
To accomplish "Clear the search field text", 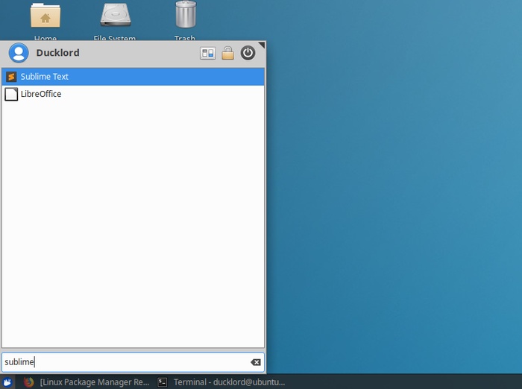I will 256,362.
